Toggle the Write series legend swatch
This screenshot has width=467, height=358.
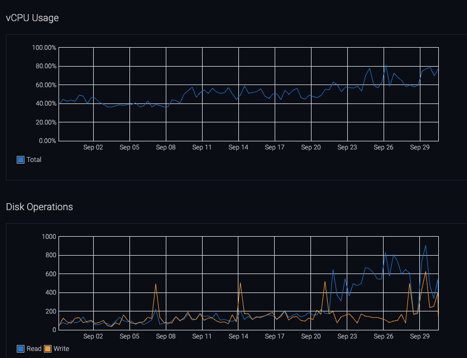[x=48, y=348]
